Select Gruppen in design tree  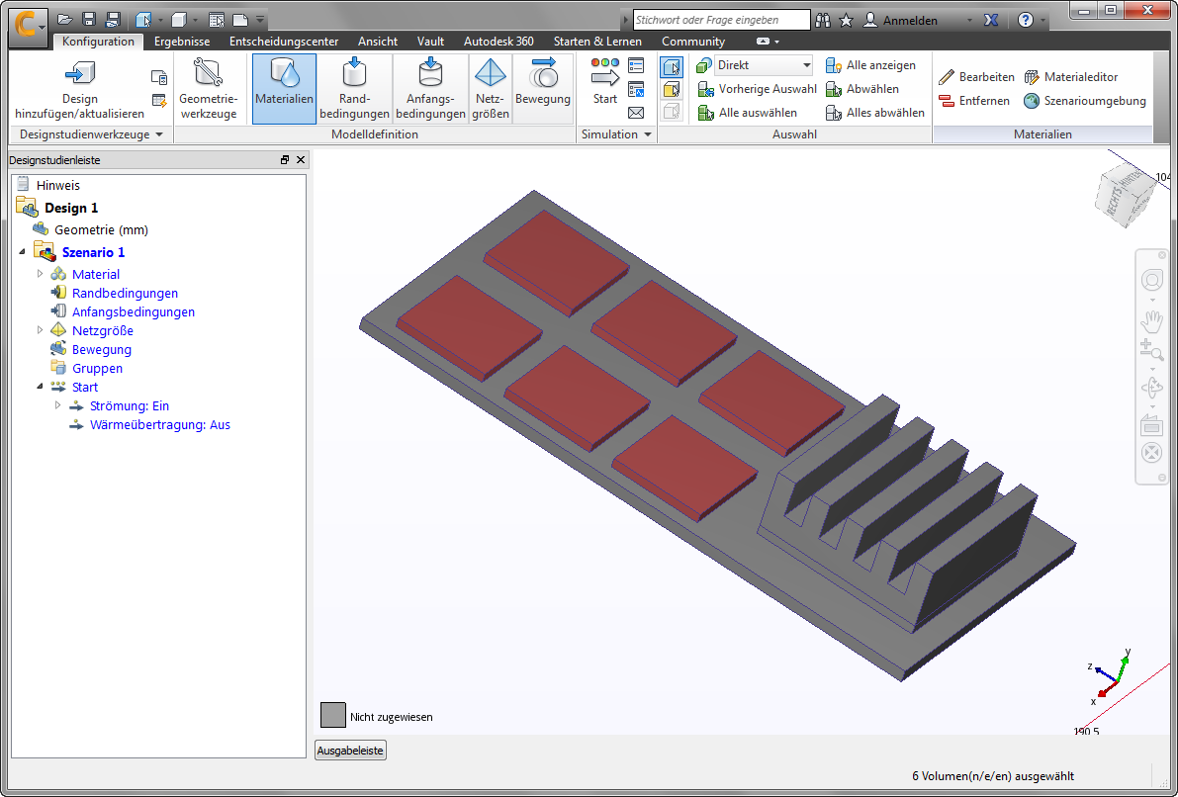pyautogui.click(x=97, y=368)
